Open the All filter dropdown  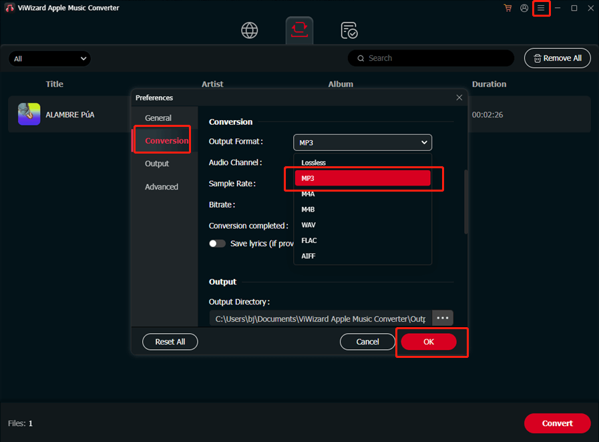tap(49, 59)
